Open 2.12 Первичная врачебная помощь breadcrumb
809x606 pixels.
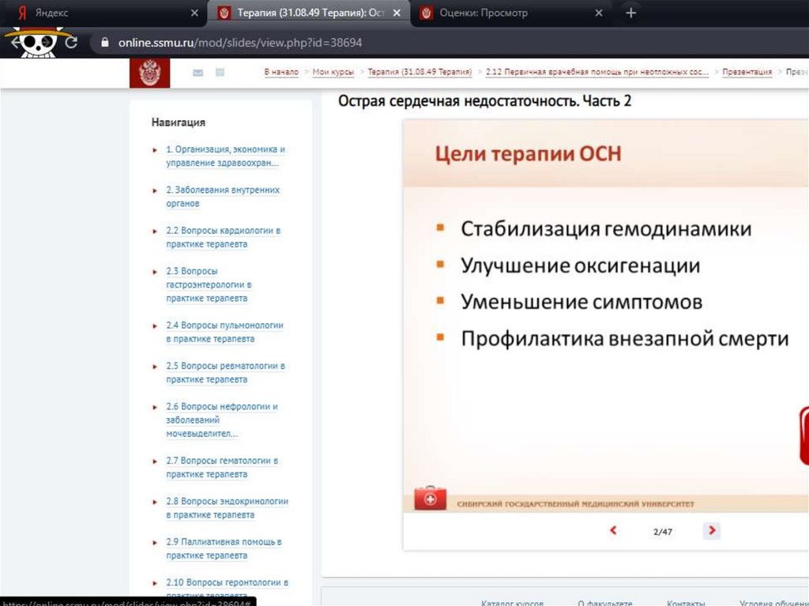tap(597, 72)
